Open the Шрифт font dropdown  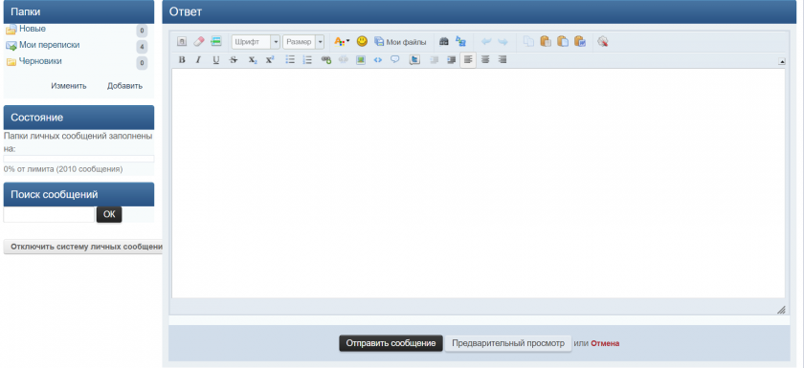(256, 41)
